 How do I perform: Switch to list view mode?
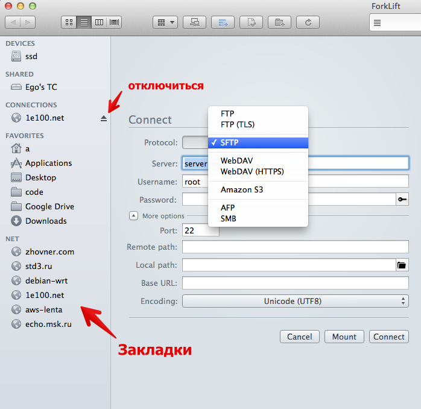[84, 22]
